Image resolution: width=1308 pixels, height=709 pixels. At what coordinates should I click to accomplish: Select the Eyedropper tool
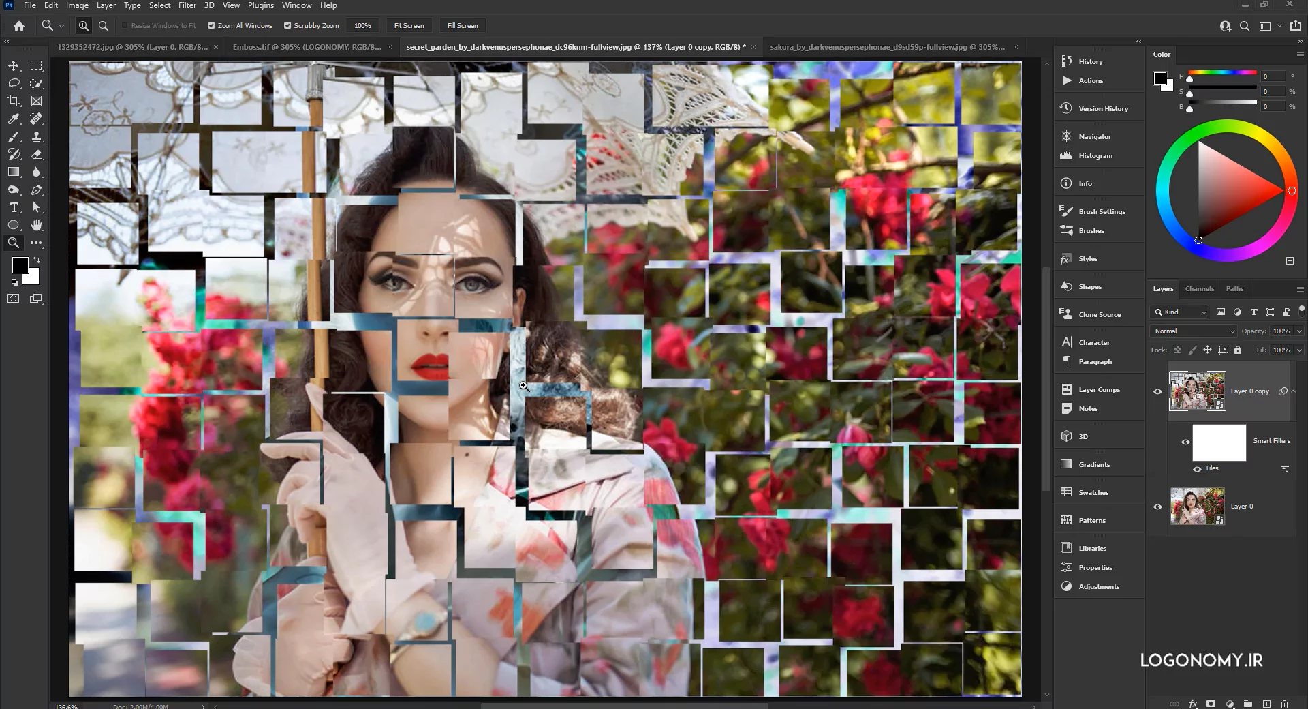[14, 119]
